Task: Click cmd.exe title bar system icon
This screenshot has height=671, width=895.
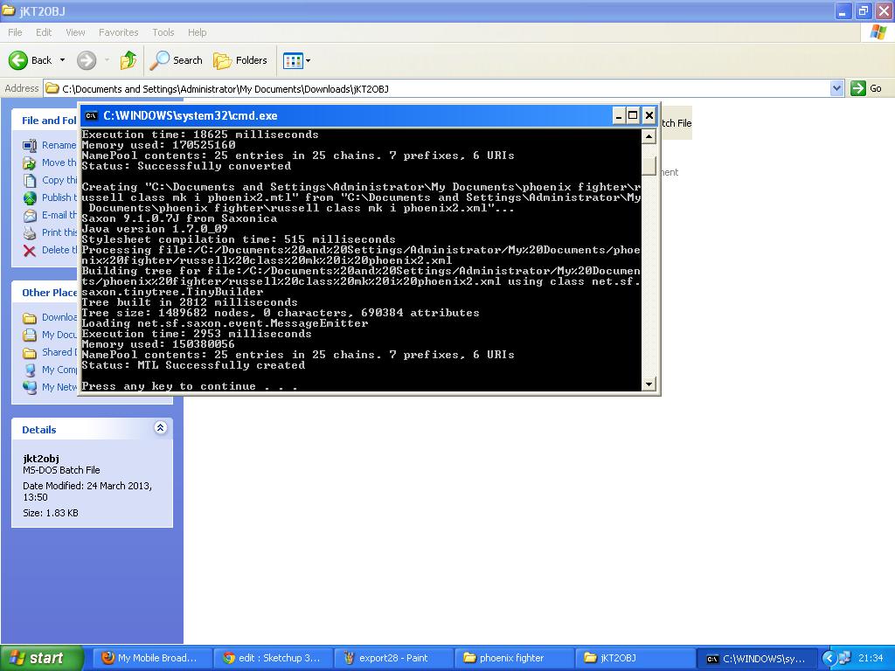Action: [x=91, y=116]
